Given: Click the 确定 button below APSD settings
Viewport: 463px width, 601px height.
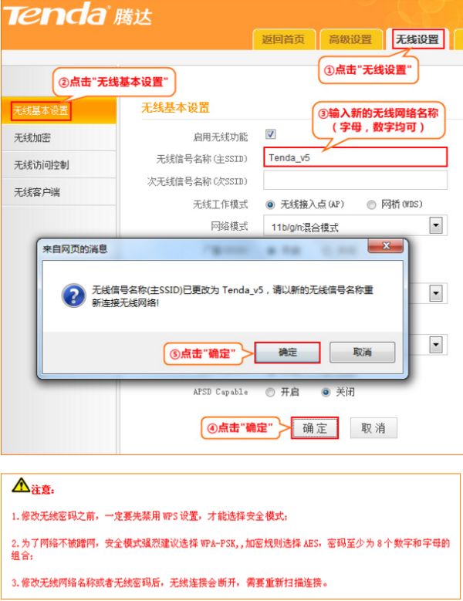Looking at the screenshot, I should pos(315,427).
